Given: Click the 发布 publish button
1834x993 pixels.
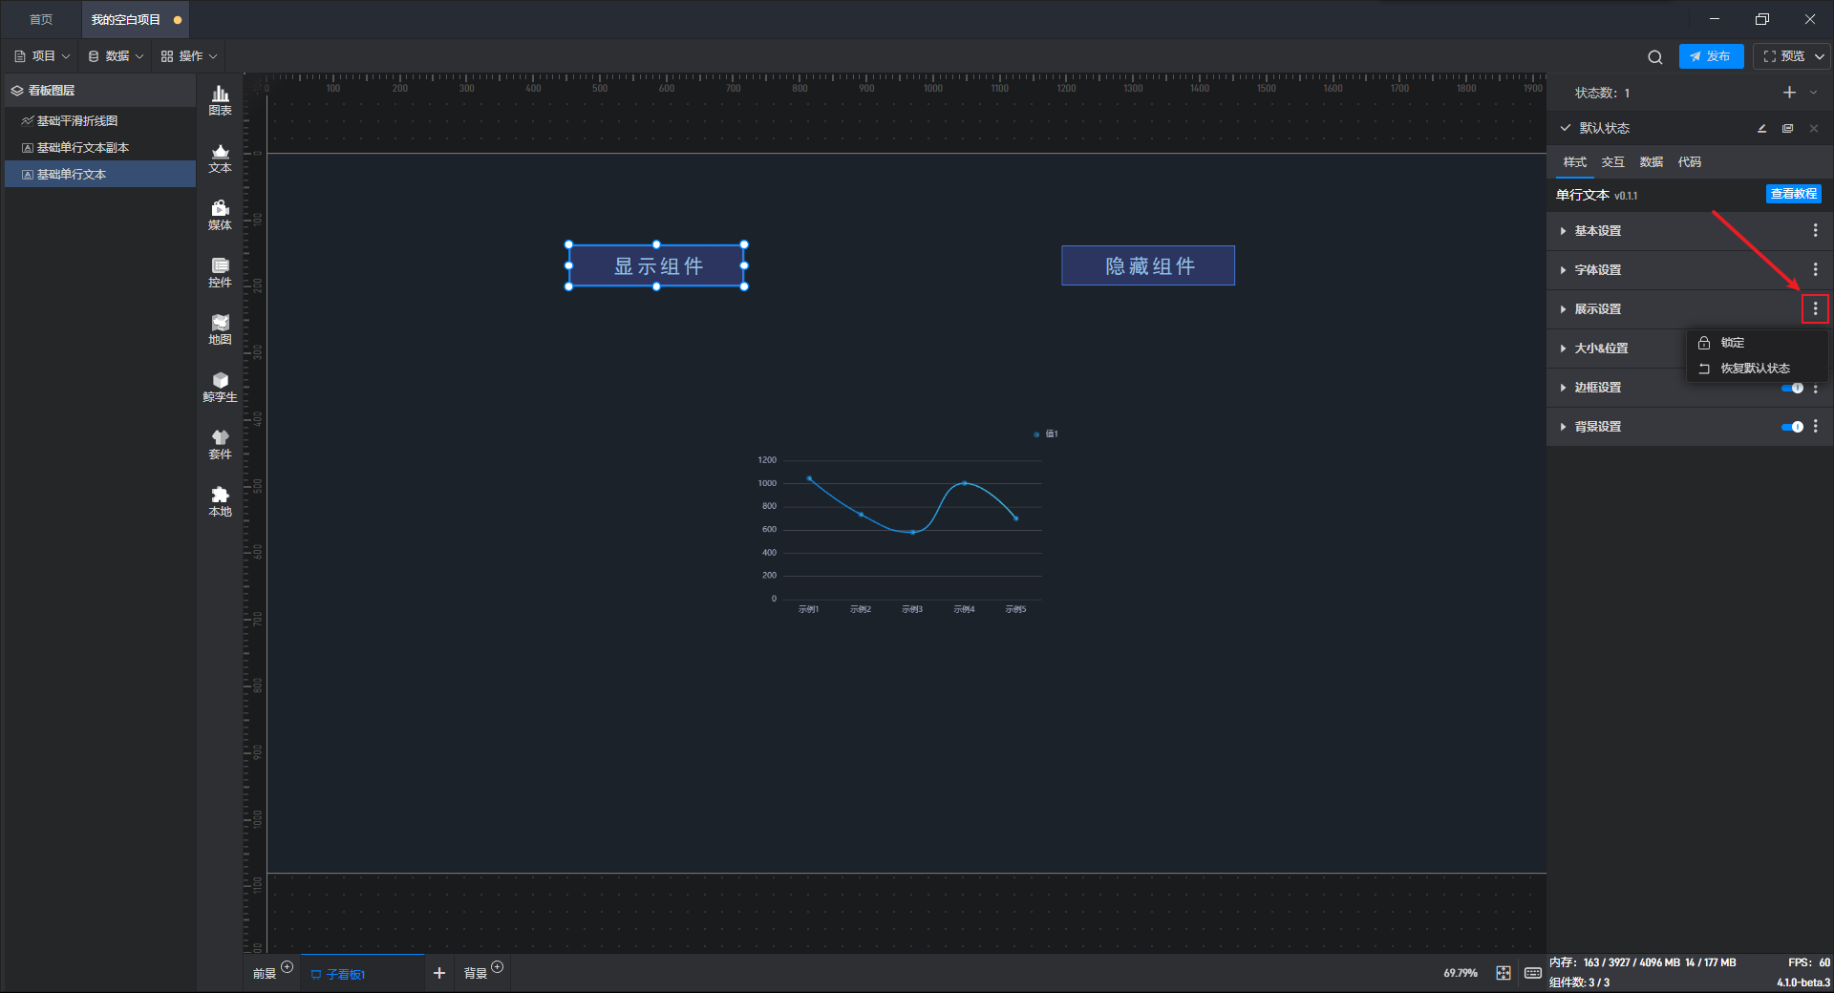Looking at the screenshot, I should pos(1711,56).
